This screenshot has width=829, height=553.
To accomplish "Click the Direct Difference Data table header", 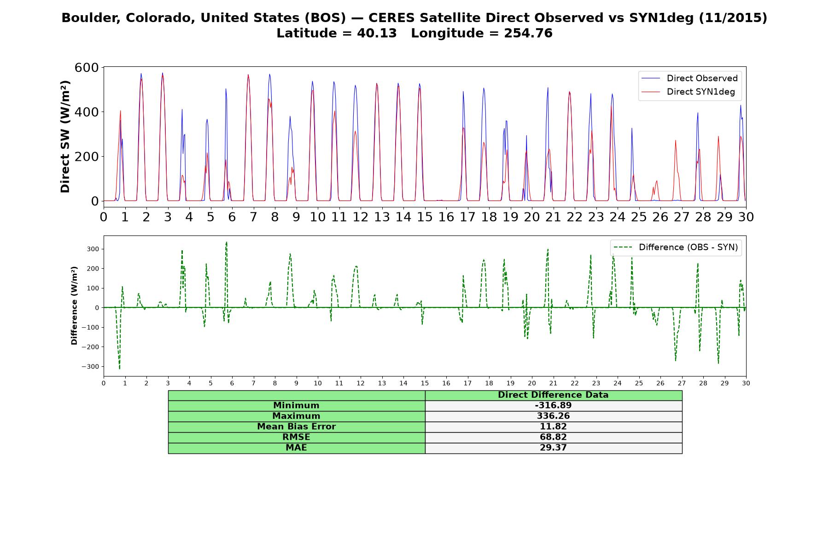I will tap(553, 395).
